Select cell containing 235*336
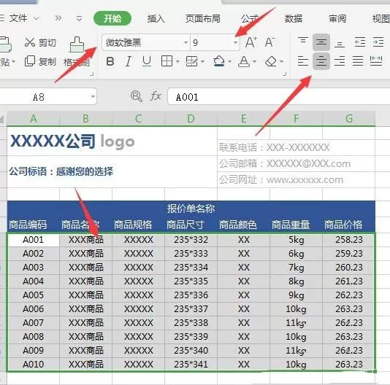 [191, 295]
